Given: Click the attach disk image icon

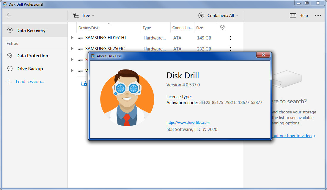Looking at the screenshot, I should click(84, 83).
